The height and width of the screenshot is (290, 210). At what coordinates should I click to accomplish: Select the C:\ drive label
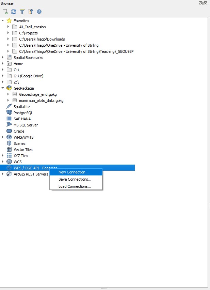coord(16,70)
